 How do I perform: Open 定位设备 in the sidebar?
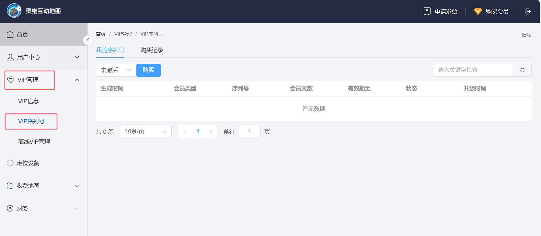(x=28, y=163)
